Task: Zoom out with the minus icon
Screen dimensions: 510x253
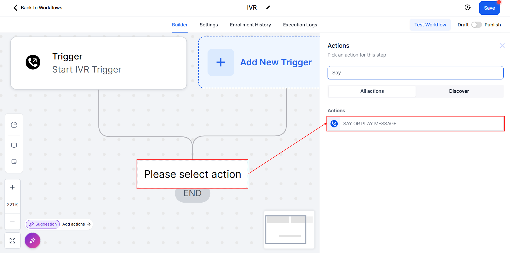Action: [x=13, y=222]
